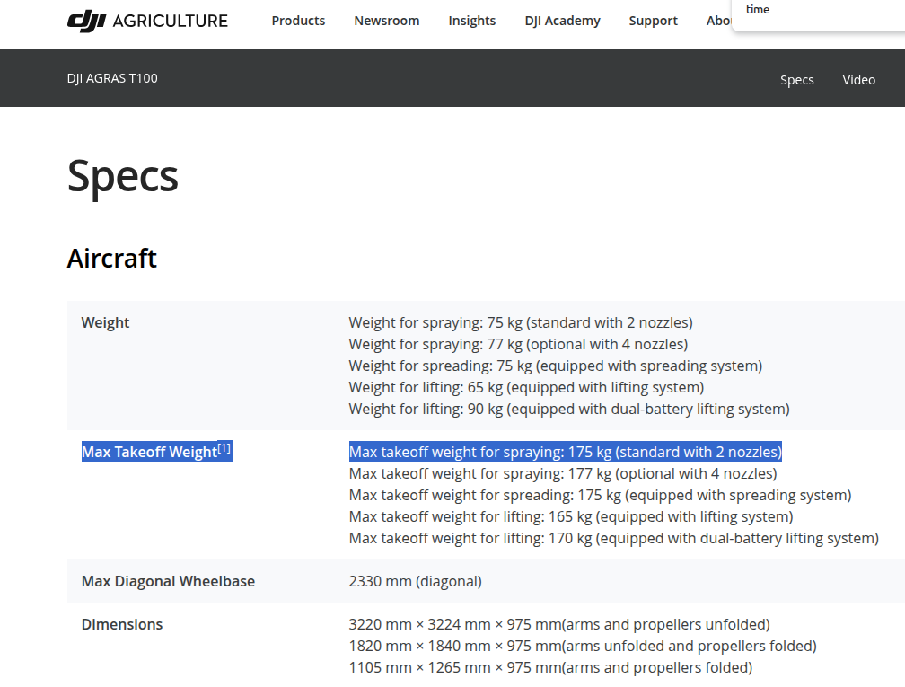Click 'Max takeoff weight for lifting: 165 kg'
The width and height of the screenshot is (905, 687).
coord(571,516)
